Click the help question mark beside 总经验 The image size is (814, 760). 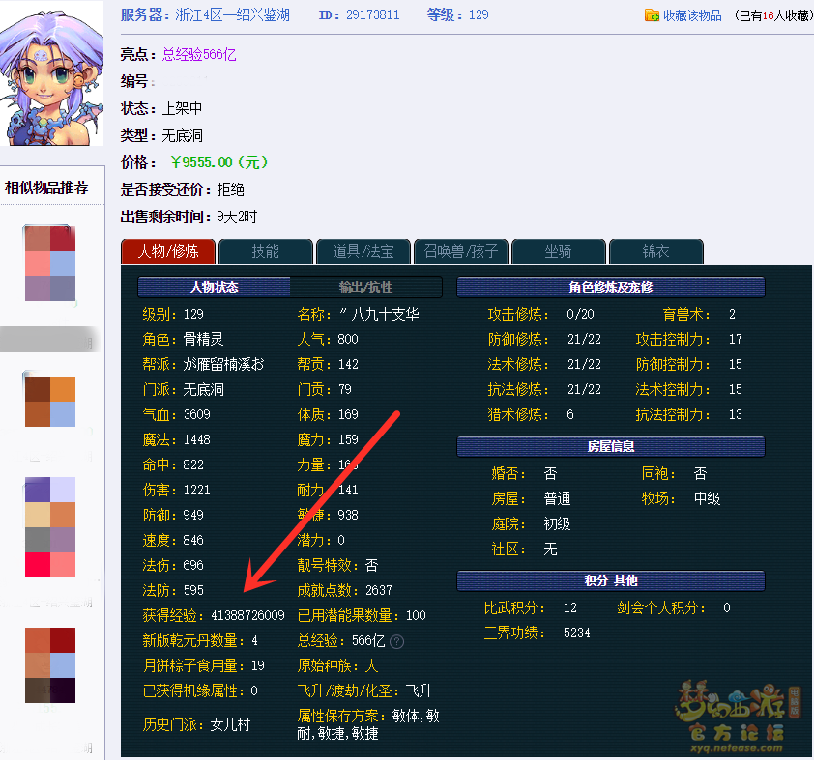click(x=396, y=641)
